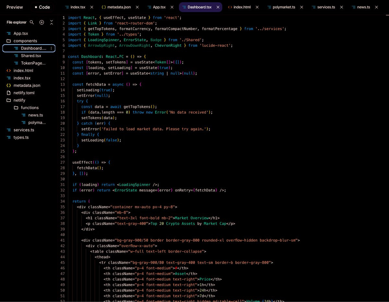This screenshot has width=389, height=302.
Task: Close the metadata.json tab
Action: coord(137,7)
